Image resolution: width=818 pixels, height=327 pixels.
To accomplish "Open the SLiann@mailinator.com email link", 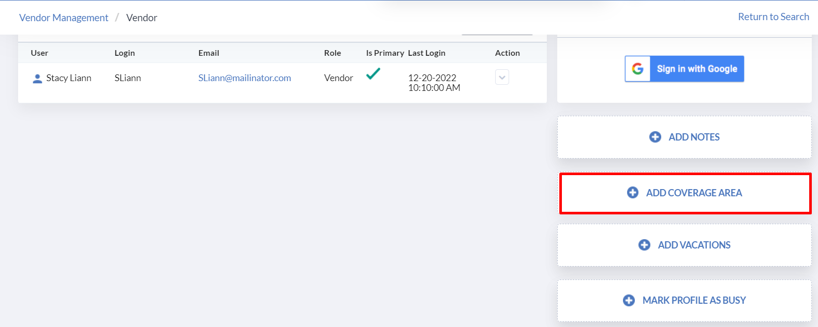I will coord(245,78).
